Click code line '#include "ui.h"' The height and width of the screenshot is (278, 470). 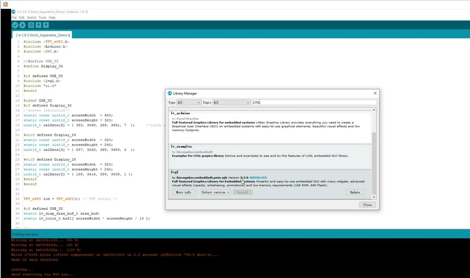40,86
